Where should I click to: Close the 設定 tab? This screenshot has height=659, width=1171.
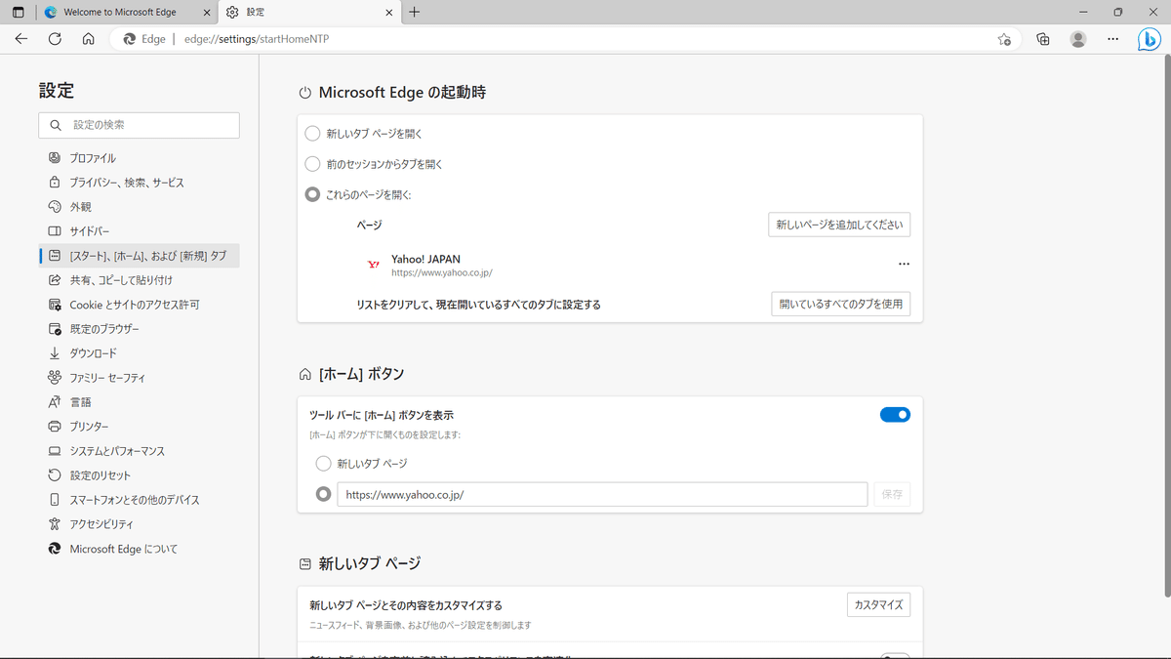(389, 13)
